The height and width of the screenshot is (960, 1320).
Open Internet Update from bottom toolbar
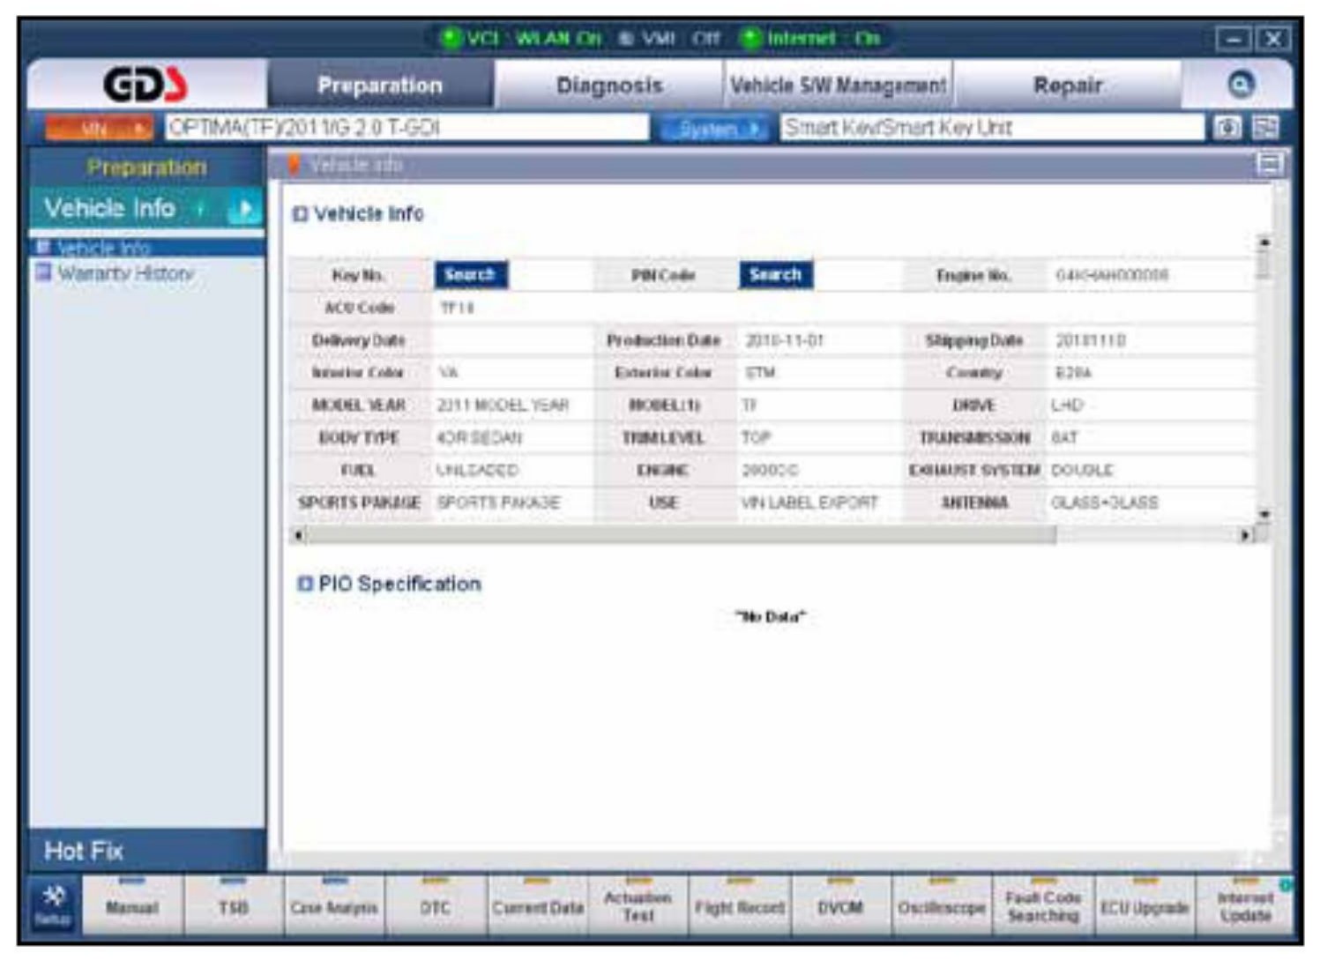point(1244,906)
